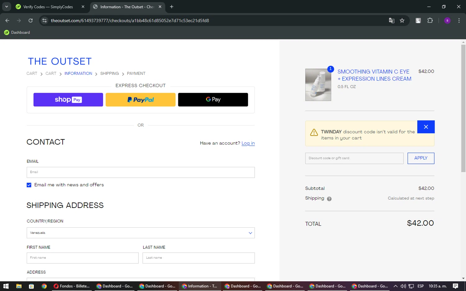Switch to the Verify Codes — SimplyCodes tab
This screenshot has height=291, width=466.
pyautogui.click(x=48, y=7)
